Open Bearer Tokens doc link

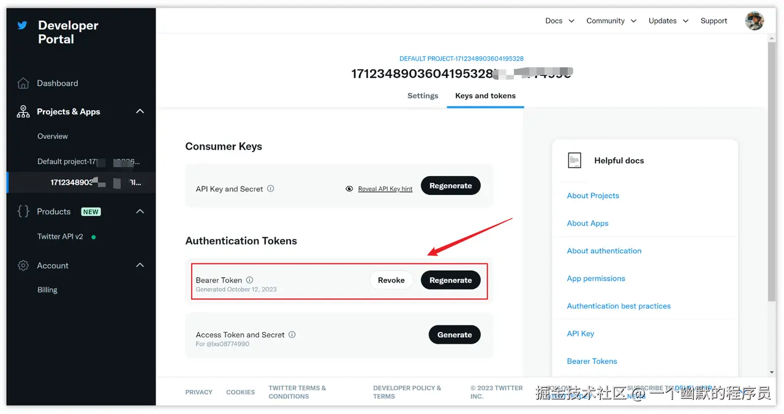tap(592, 361)
